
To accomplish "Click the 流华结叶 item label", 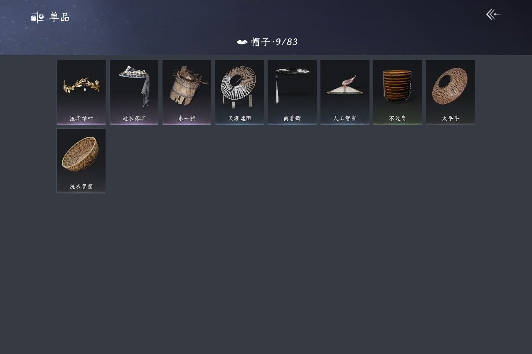I will (81, 118).
